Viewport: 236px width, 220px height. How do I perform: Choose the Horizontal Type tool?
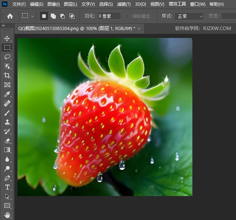click(7, 187)
